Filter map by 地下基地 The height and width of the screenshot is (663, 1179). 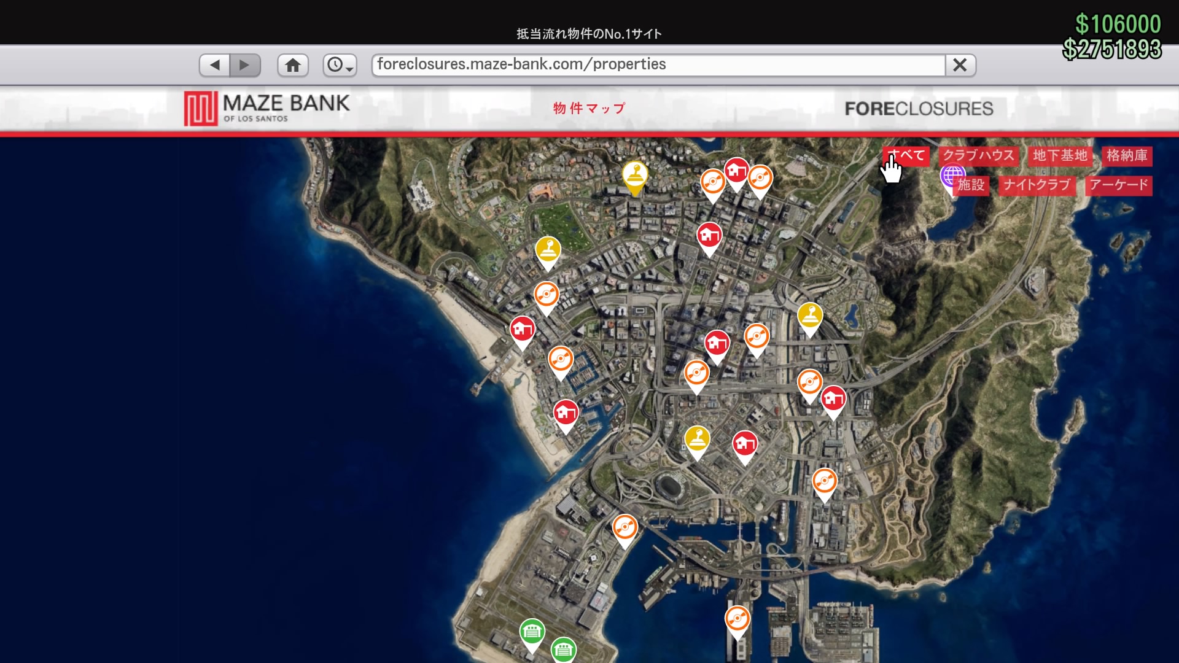coord(1060,156)
